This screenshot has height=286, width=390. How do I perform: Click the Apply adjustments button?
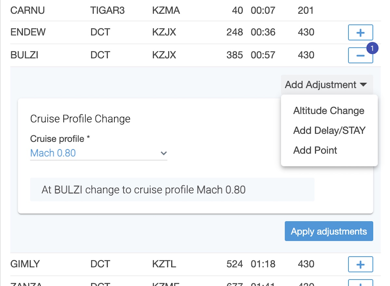329,231
